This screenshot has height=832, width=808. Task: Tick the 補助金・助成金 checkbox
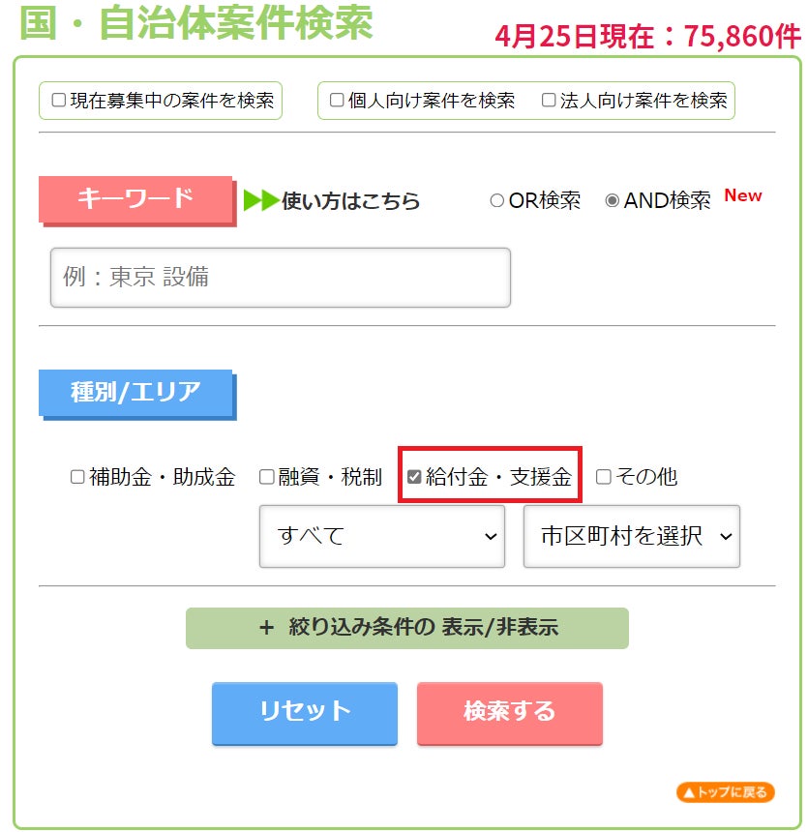coord(77,477)
